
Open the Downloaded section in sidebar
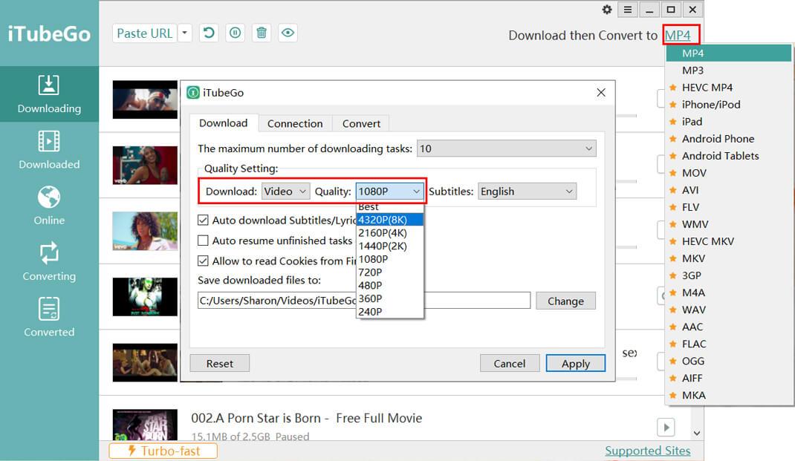(49, 150)
